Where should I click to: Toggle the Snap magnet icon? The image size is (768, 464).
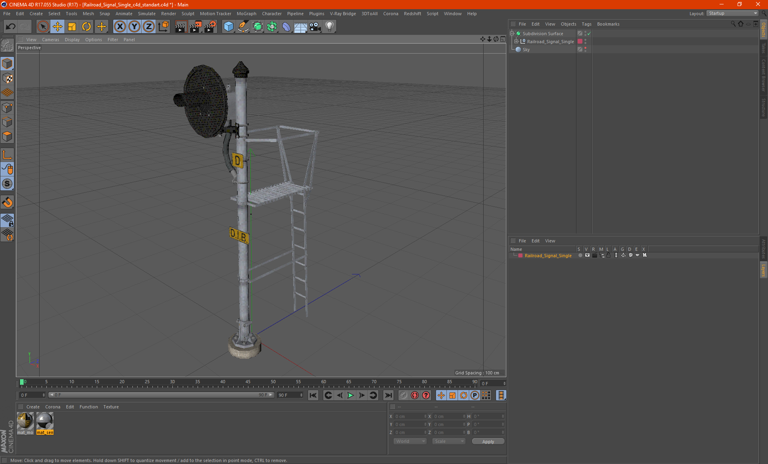pyautogui.click(x=7, y=202)
